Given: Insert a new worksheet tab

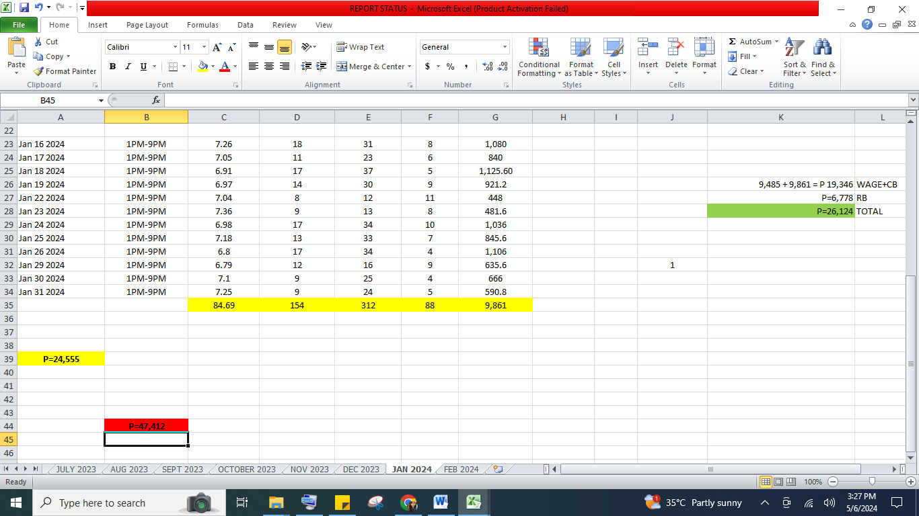Looking at the screenshot, I should tap(498, 469).
